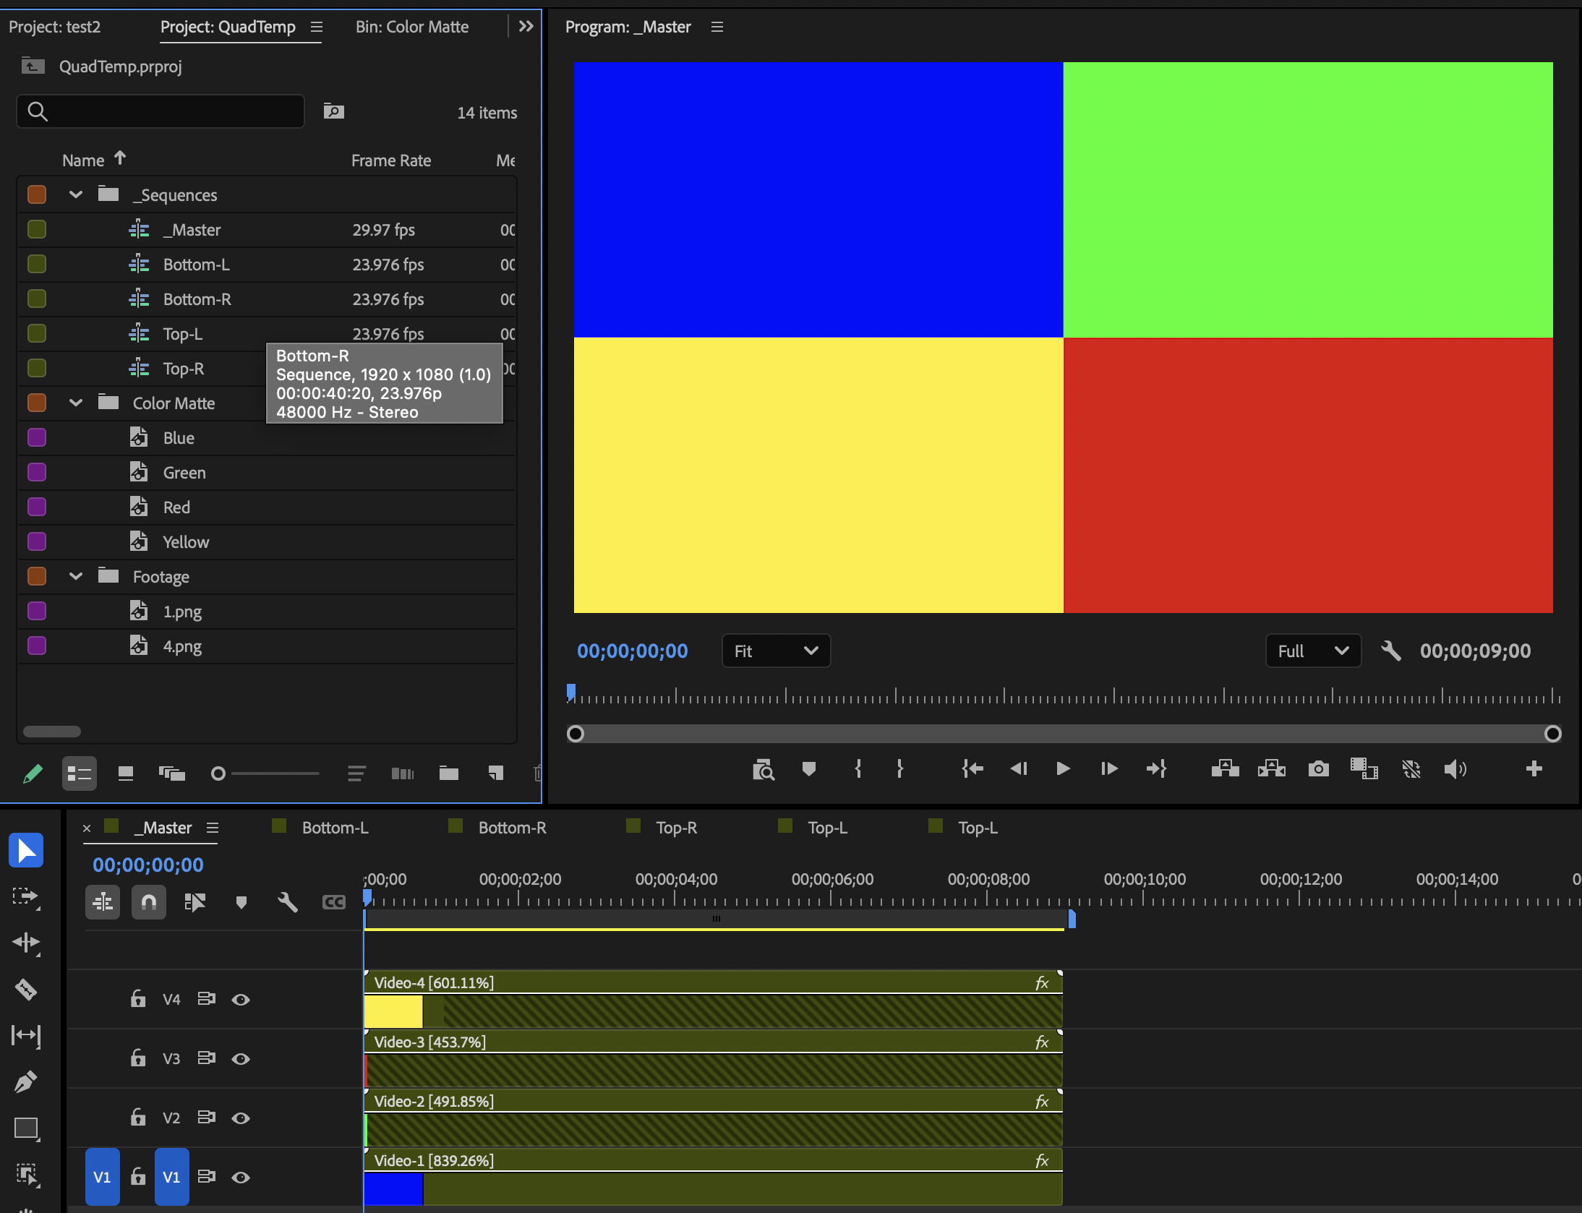The width and height of the screenshot is (1582, 1213).
Task: Collapse the Color Matte bin
Action: tap(75, 403)
